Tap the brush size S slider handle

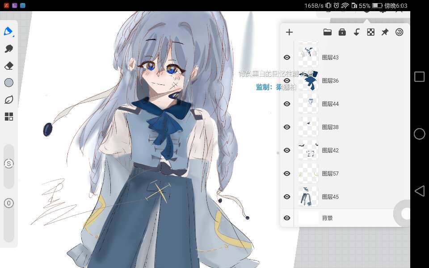pos(8,163)
